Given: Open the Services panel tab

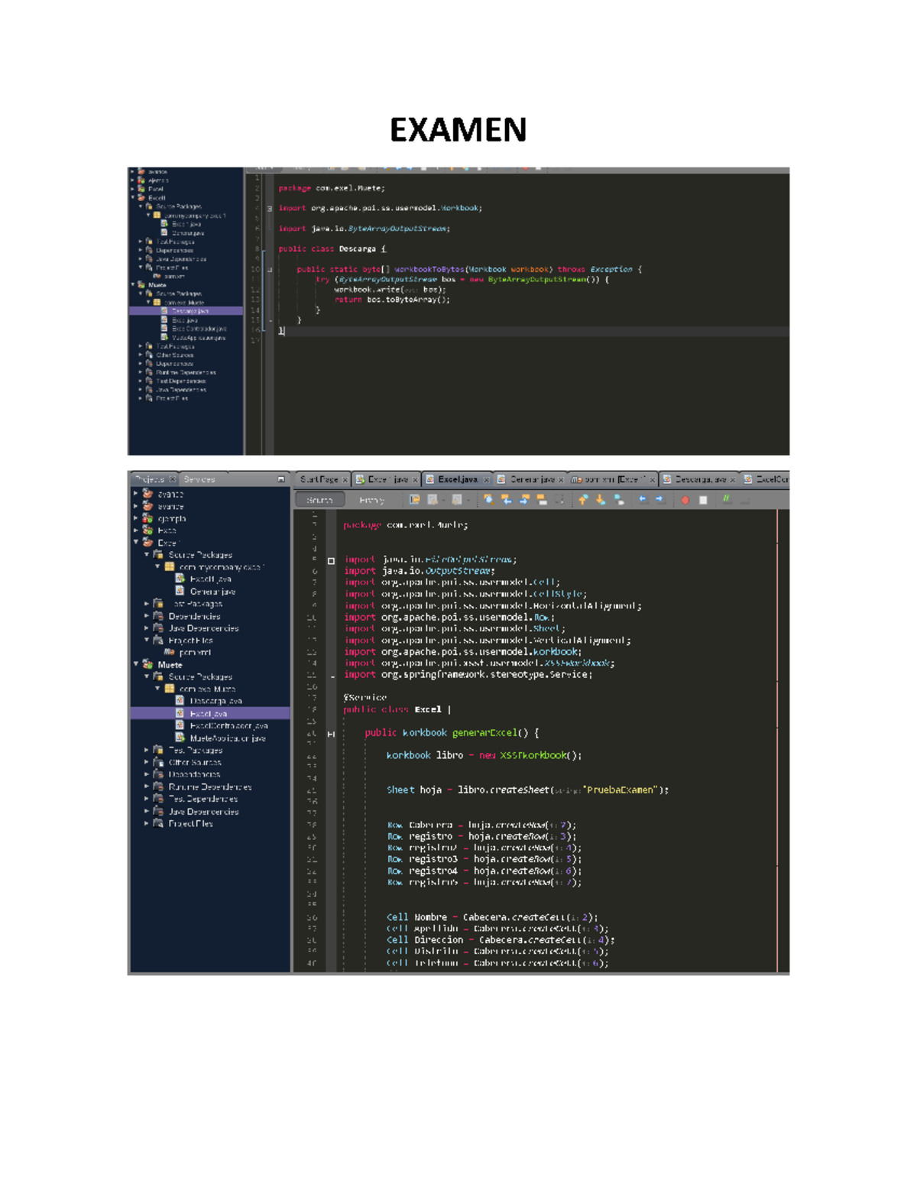Looking at the screenshot, I should coord(199,479).
